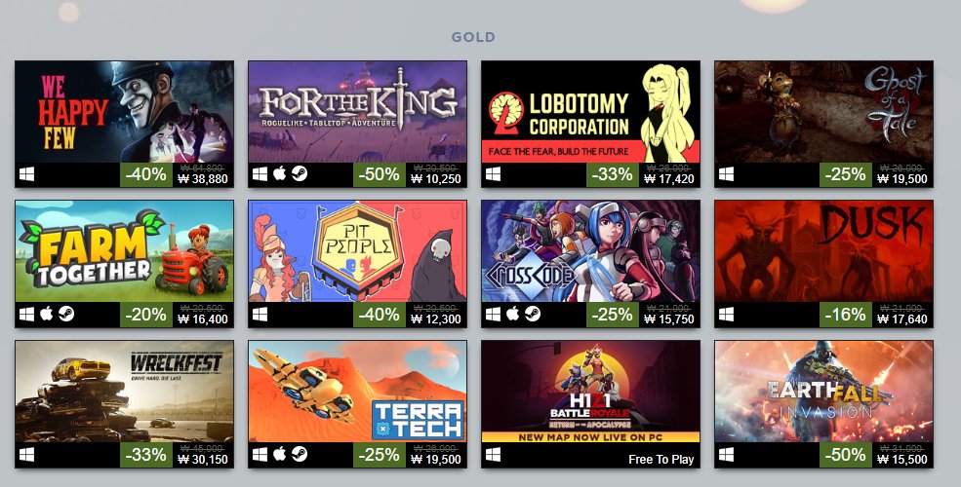Open the We Happy Few game banner
This screenshot has width=961, height=487.
pos(125,111)
